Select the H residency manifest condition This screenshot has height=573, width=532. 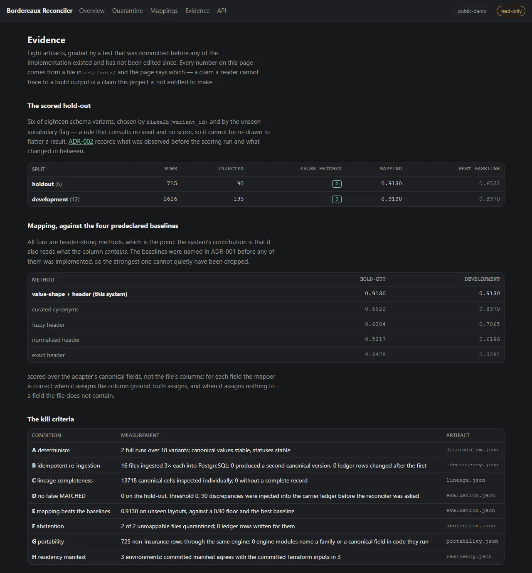59,557
